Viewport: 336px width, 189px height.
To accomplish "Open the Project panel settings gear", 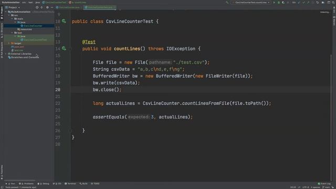I will pos(47,7).
